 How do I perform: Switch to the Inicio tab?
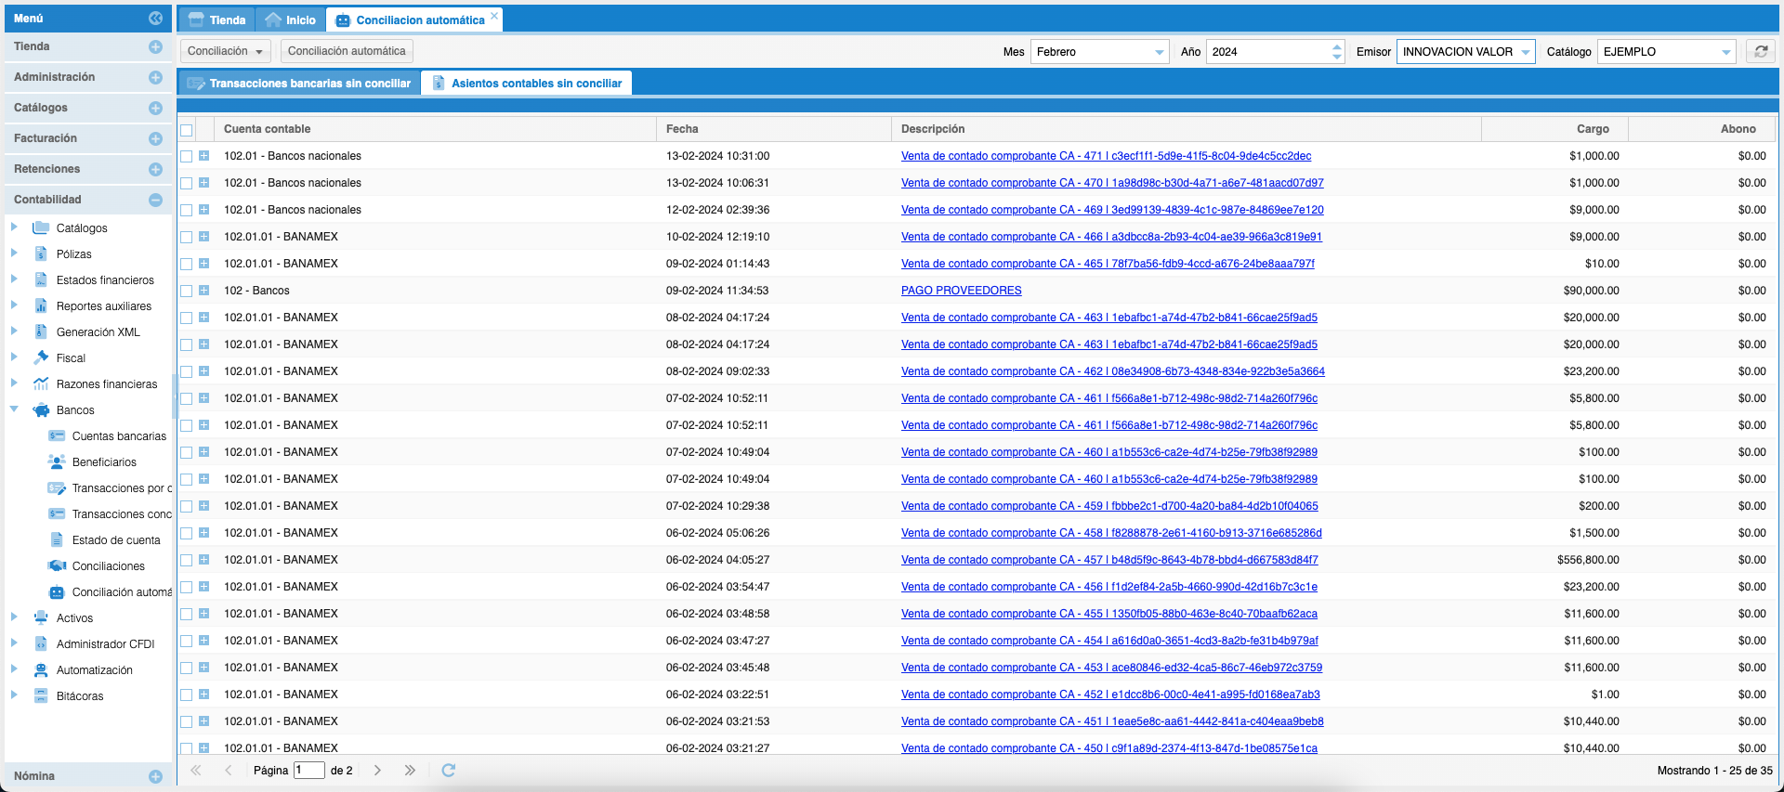pyautogui.click(x=291, y=19)
